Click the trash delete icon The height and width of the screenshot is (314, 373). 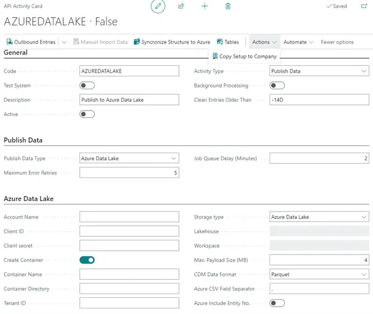227,6
